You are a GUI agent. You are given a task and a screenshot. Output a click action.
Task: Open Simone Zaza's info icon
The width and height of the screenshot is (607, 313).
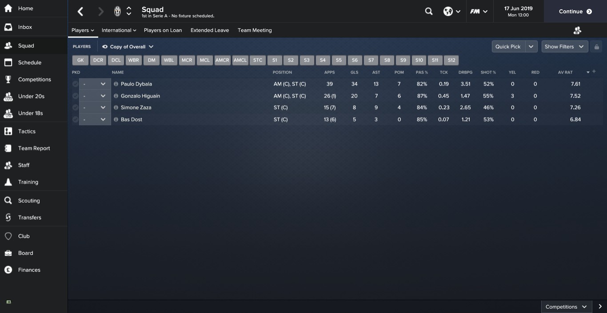pos(116,107)
